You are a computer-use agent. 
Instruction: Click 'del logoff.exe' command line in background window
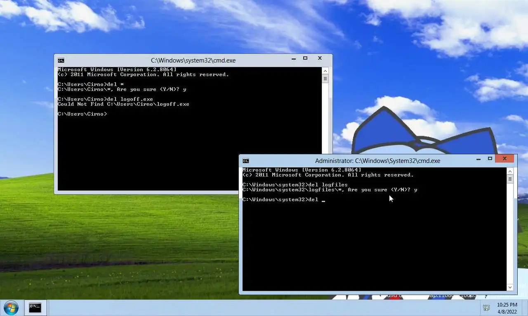(x=105, y=99)
